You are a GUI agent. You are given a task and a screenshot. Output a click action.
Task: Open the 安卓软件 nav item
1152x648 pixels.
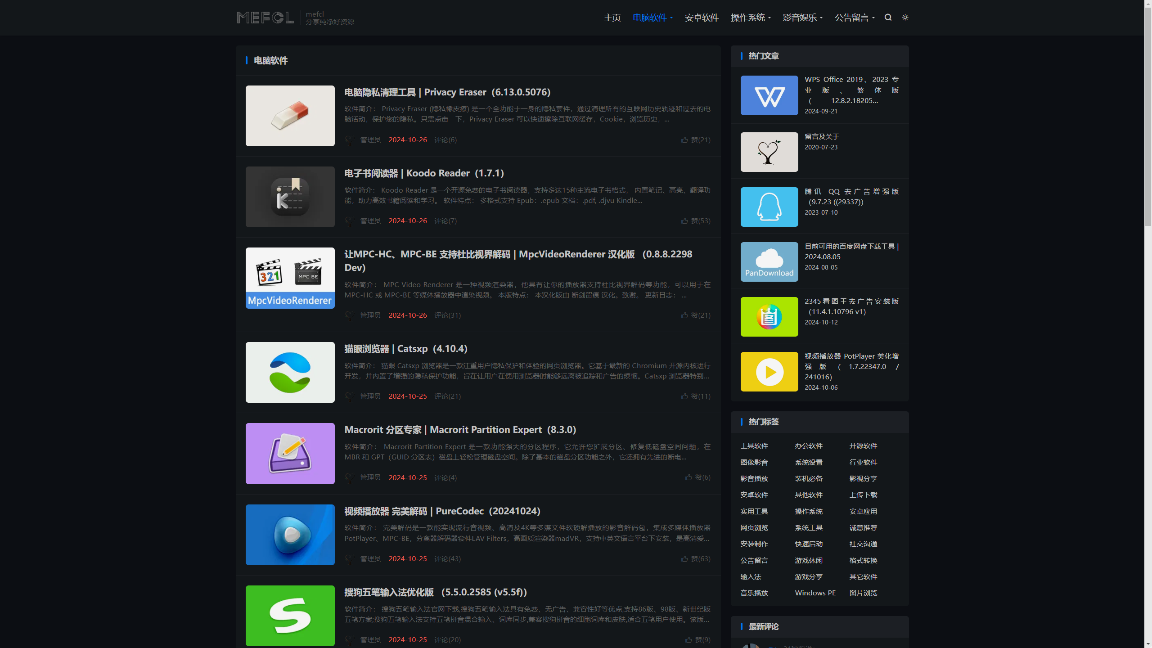tap(702, 18)
